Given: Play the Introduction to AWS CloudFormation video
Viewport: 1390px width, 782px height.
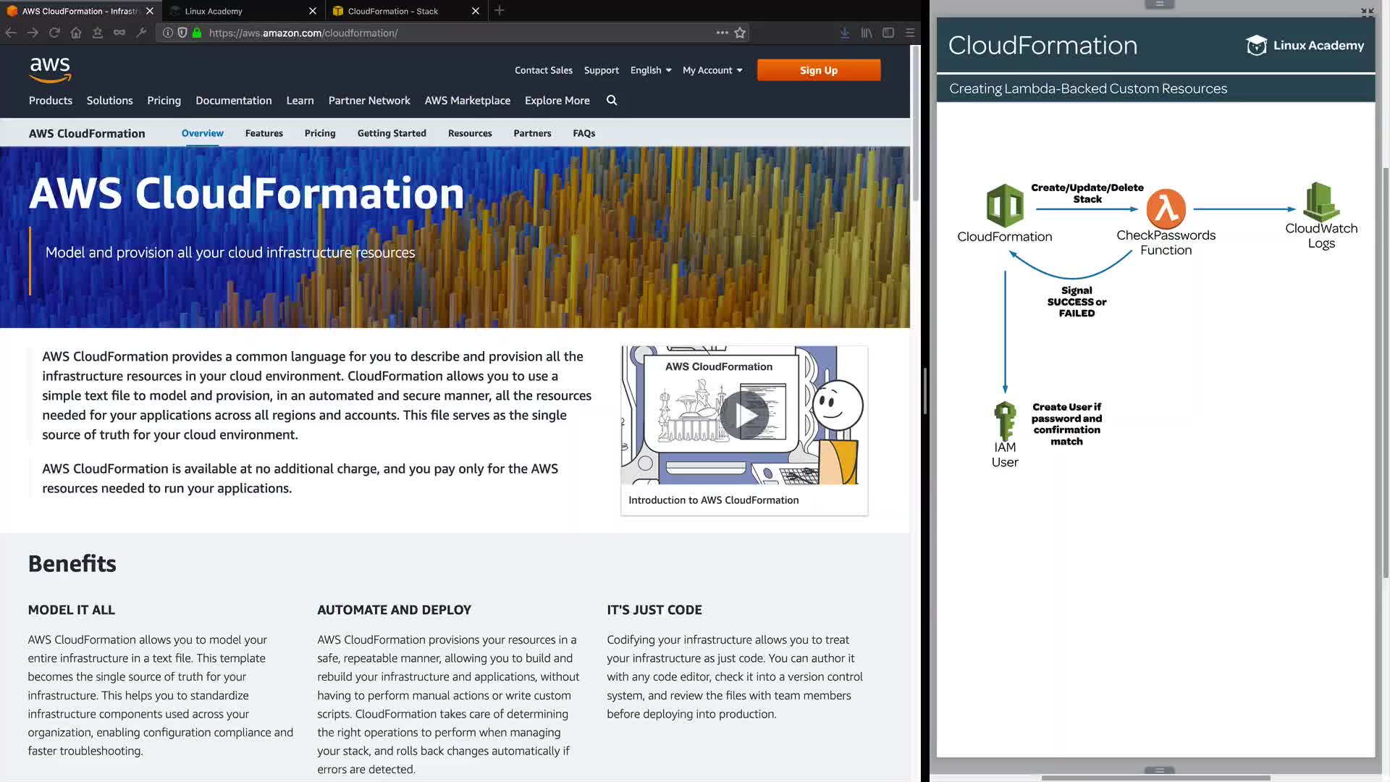Looking at the screenshot, I should click(744, 415).
